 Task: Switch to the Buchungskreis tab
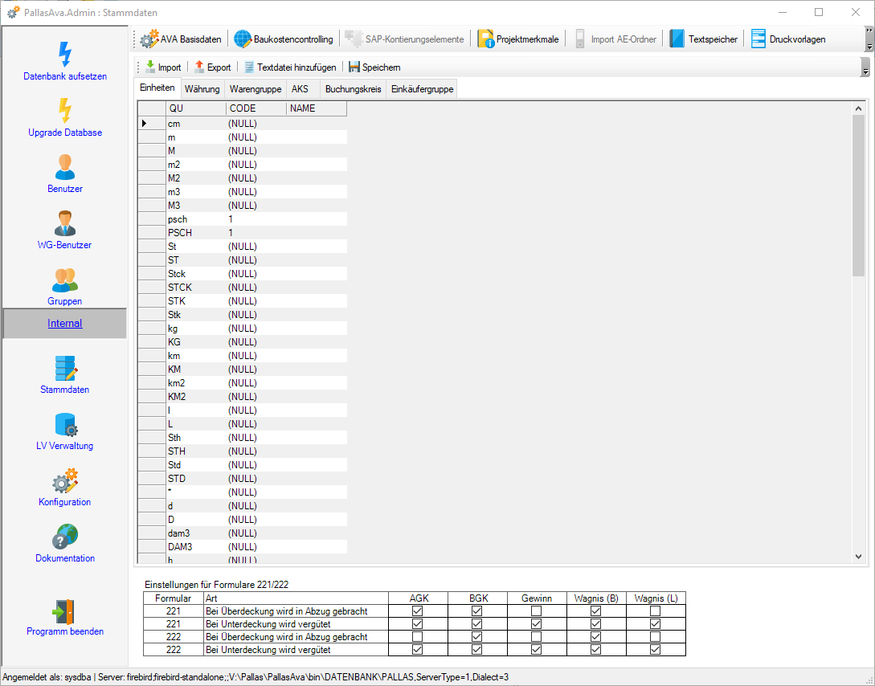[354, 88]
